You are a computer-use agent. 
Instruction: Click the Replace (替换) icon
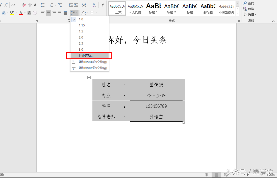point(245,9)
